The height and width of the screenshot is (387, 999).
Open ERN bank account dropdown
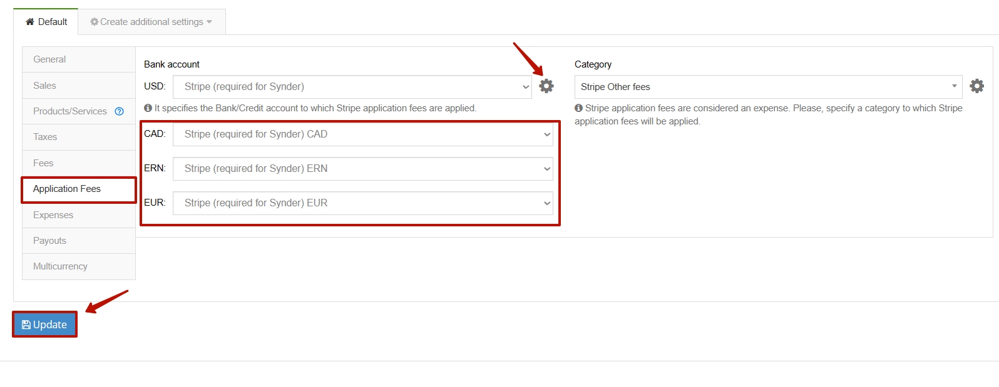pos(363,169)
